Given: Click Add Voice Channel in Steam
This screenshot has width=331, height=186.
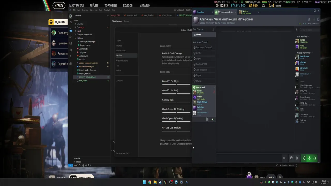Looking at the screenshot, I should pyautogui.click(x=201, y=42).
